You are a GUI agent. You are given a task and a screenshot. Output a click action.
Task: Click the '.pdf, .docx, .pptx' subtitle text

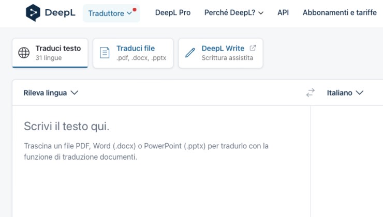[141, 58]
